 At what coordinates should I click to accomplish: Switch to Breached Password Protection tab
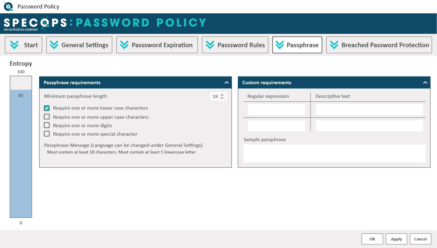[379, 45]
